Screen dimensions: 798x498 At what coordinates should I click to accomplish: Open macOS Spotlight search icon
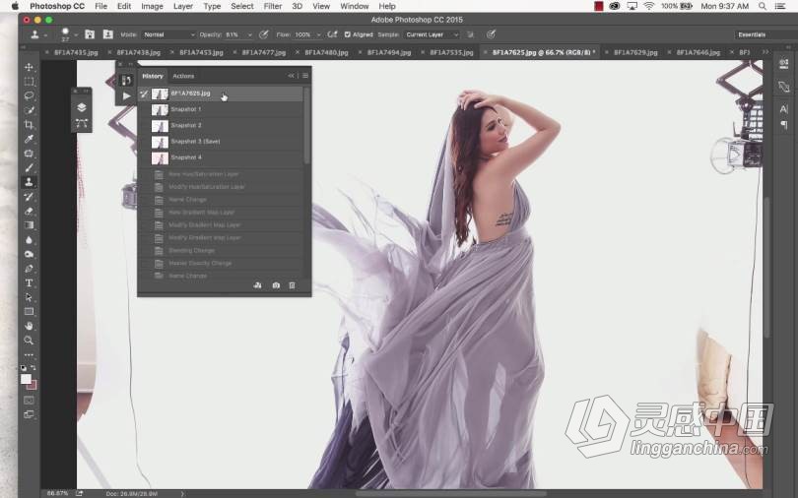[x=762, y=6]
